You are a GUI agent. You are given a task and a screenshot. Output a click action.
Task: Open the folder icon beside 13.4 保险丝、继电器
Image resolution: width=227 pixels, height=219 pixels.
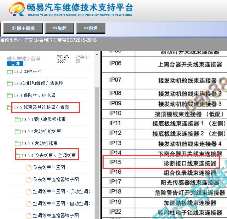click(x=10, y=95)
